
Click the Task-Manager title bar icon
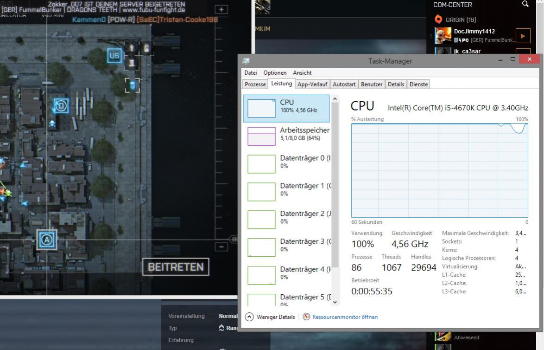coord(246,61)
